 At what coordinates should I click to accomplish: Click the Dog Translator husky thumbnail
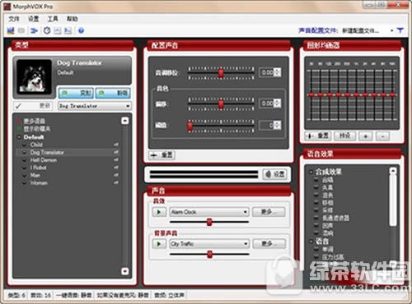click(x=34, y=77)
